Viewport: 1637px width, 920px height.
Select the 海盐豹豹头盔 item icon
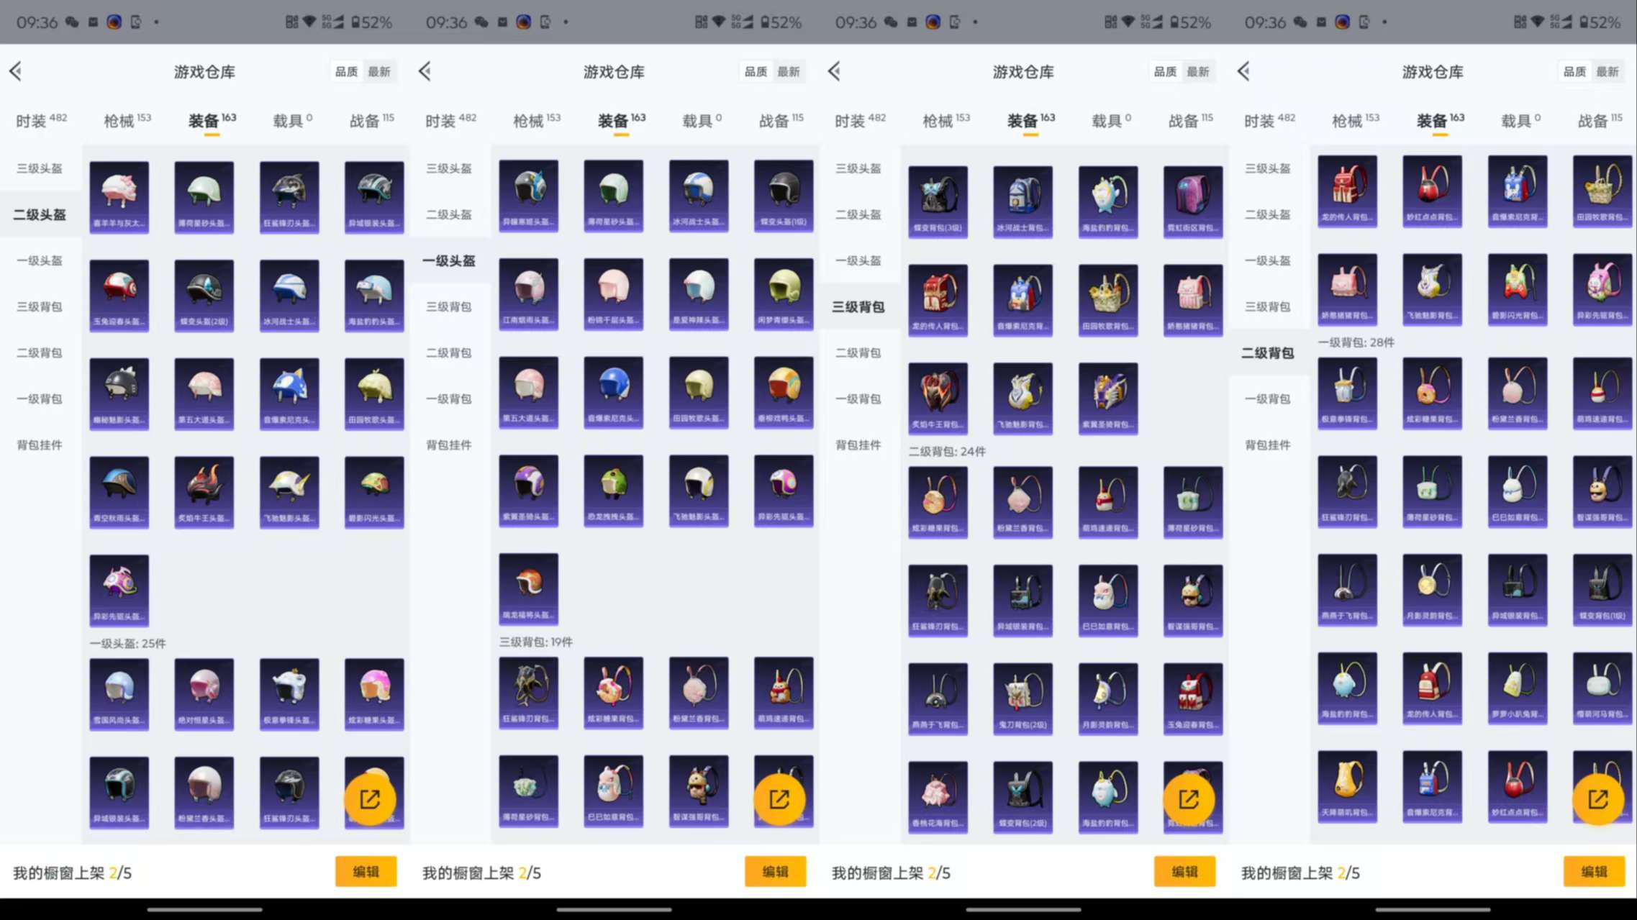(x=374, y=293)
